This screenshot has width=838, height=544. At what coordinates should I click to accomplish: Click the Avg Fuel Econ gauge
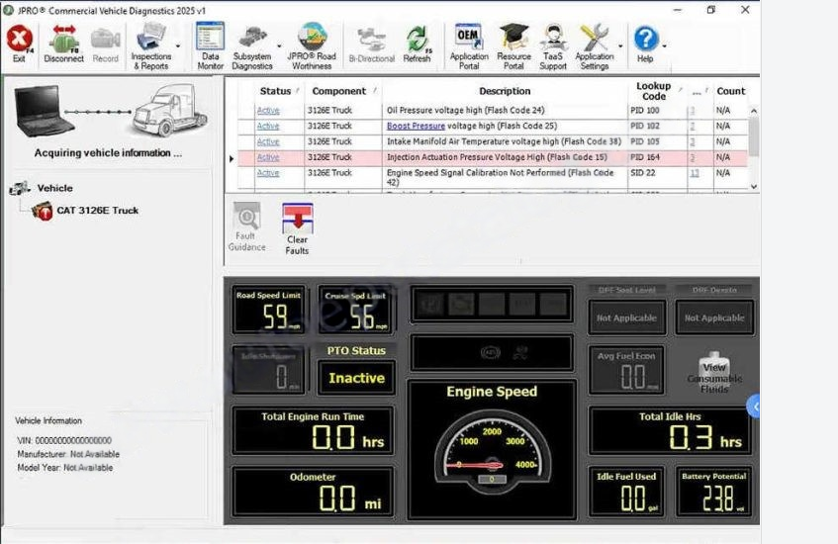point(626,370)
